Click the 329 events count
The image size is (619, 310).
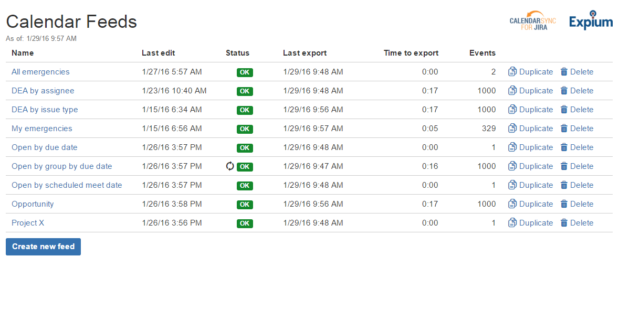pyautogui.click(x=489, y=129)
